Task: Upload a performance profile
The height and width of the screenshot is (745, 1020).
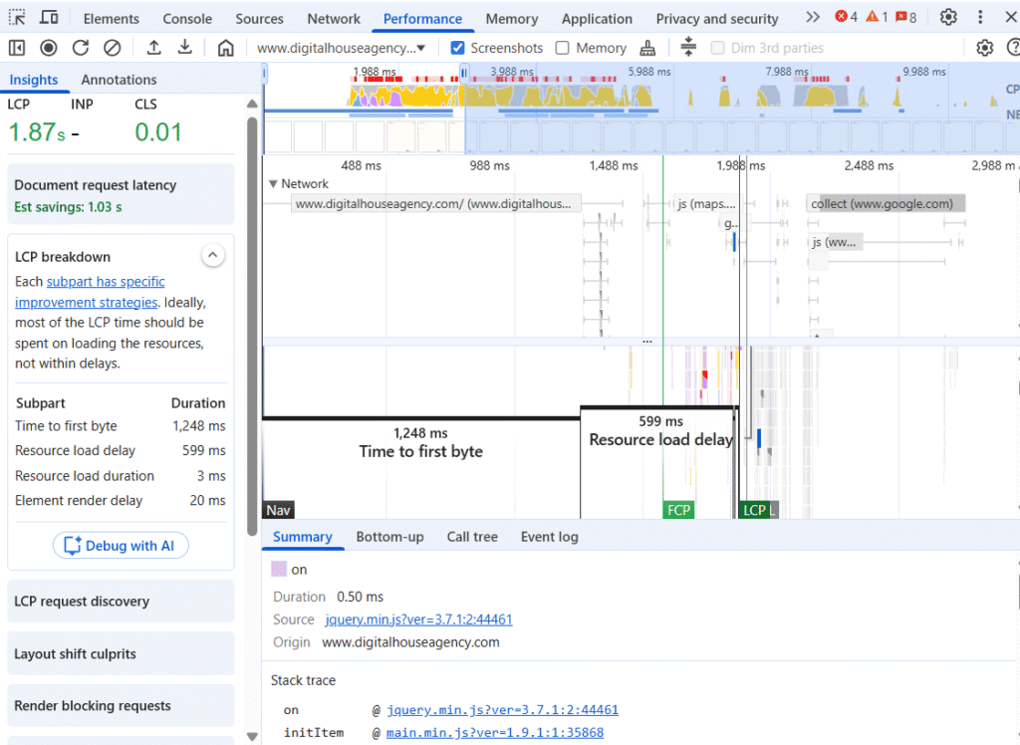Action: tap(153, 48)
